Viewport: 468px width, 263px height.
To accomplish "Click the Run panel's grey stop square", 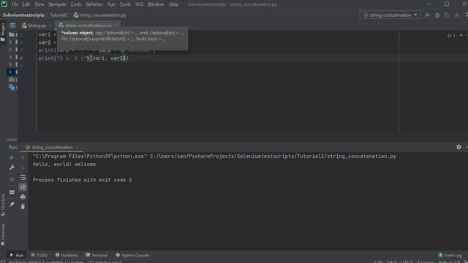I will point(12,180).
